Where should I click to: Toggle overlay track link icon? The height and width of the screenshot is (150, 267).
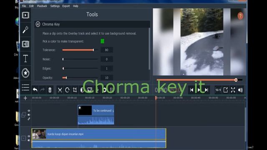click(x=29, y=119)
